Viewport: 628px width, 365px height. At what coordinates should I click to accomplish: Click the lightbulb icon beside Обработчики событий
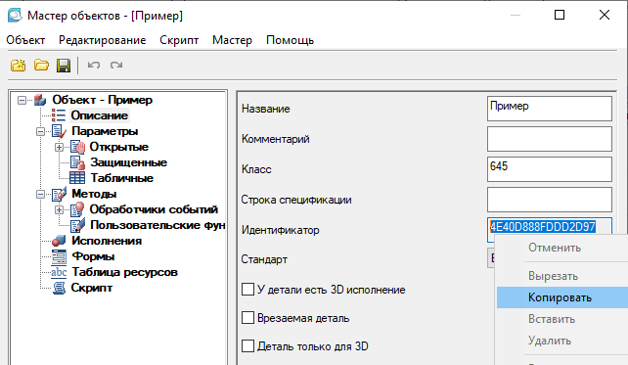[x=77, y=209]
